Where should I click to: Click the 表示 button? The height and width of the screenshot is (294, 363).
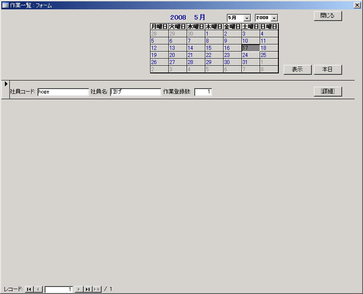[x=298, y=69]
